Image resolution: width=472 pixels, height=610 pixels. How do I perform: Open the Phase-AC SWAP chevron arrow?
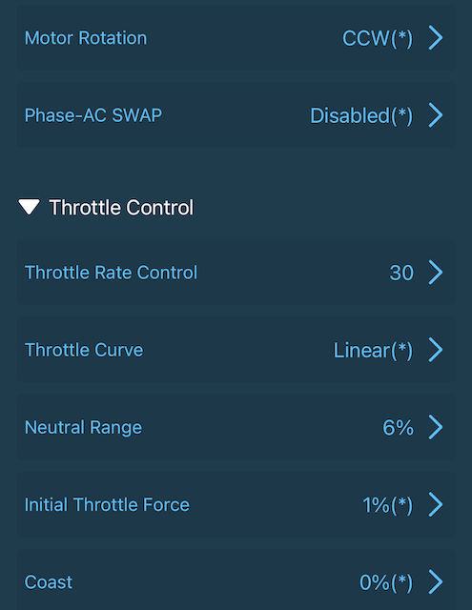tap(436, 115)
